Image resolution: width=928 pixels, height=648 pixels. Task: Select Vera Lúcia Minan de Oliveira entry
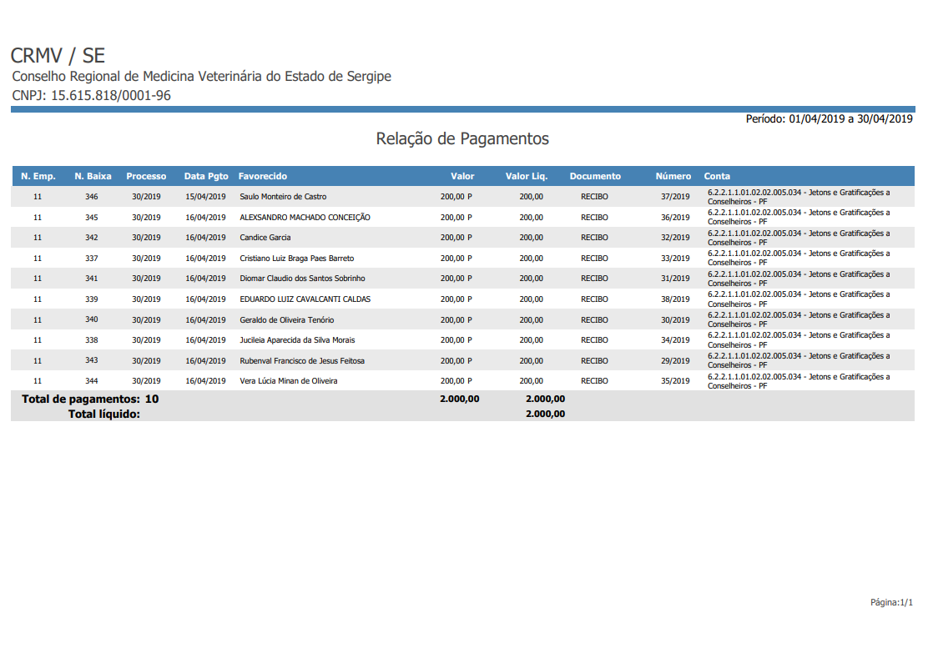pos(289,381)
